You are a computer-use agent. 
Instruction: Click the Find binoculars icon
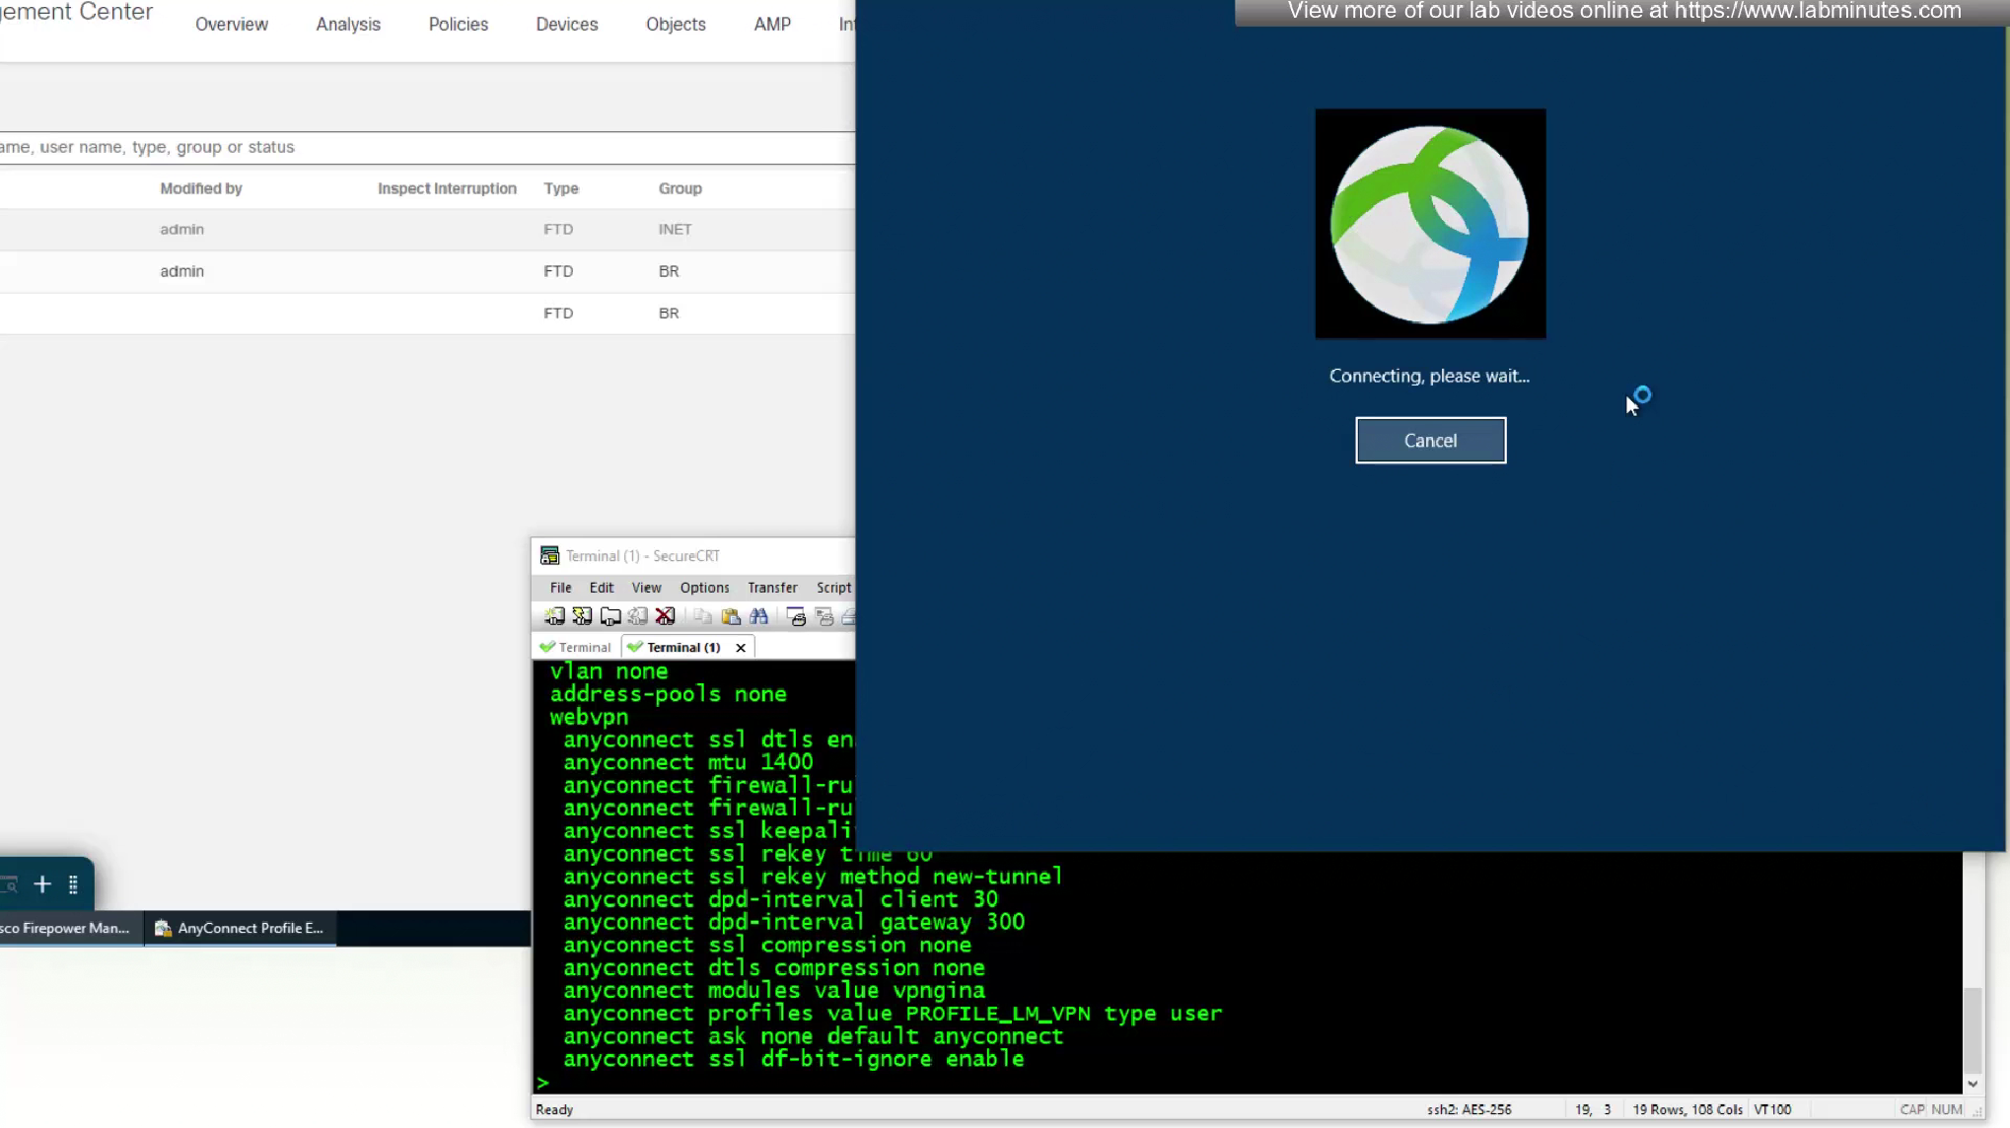[758, 616]
